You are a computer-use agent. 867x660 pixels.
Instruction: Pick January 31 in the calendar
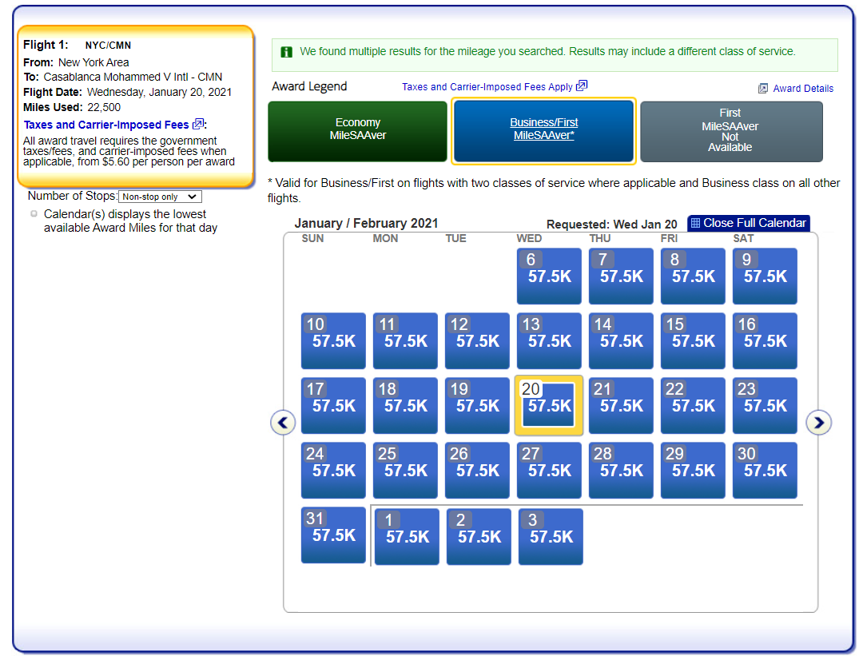[333, 535]
